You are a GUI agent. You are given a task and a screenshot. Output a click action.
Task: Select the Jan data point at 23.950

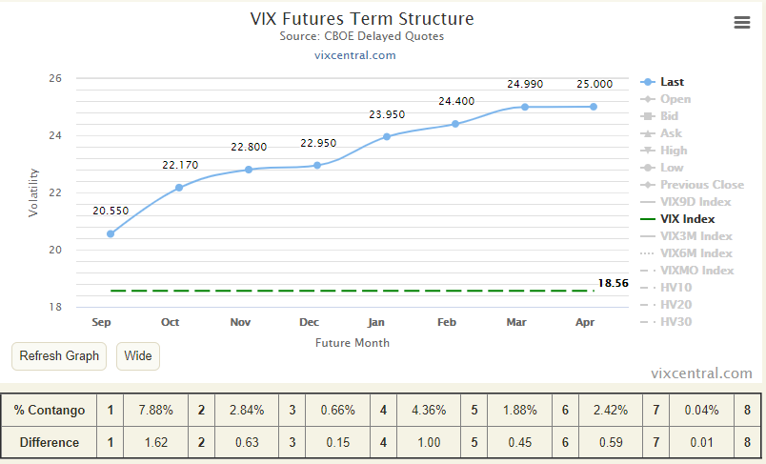(x=387, y=137)
